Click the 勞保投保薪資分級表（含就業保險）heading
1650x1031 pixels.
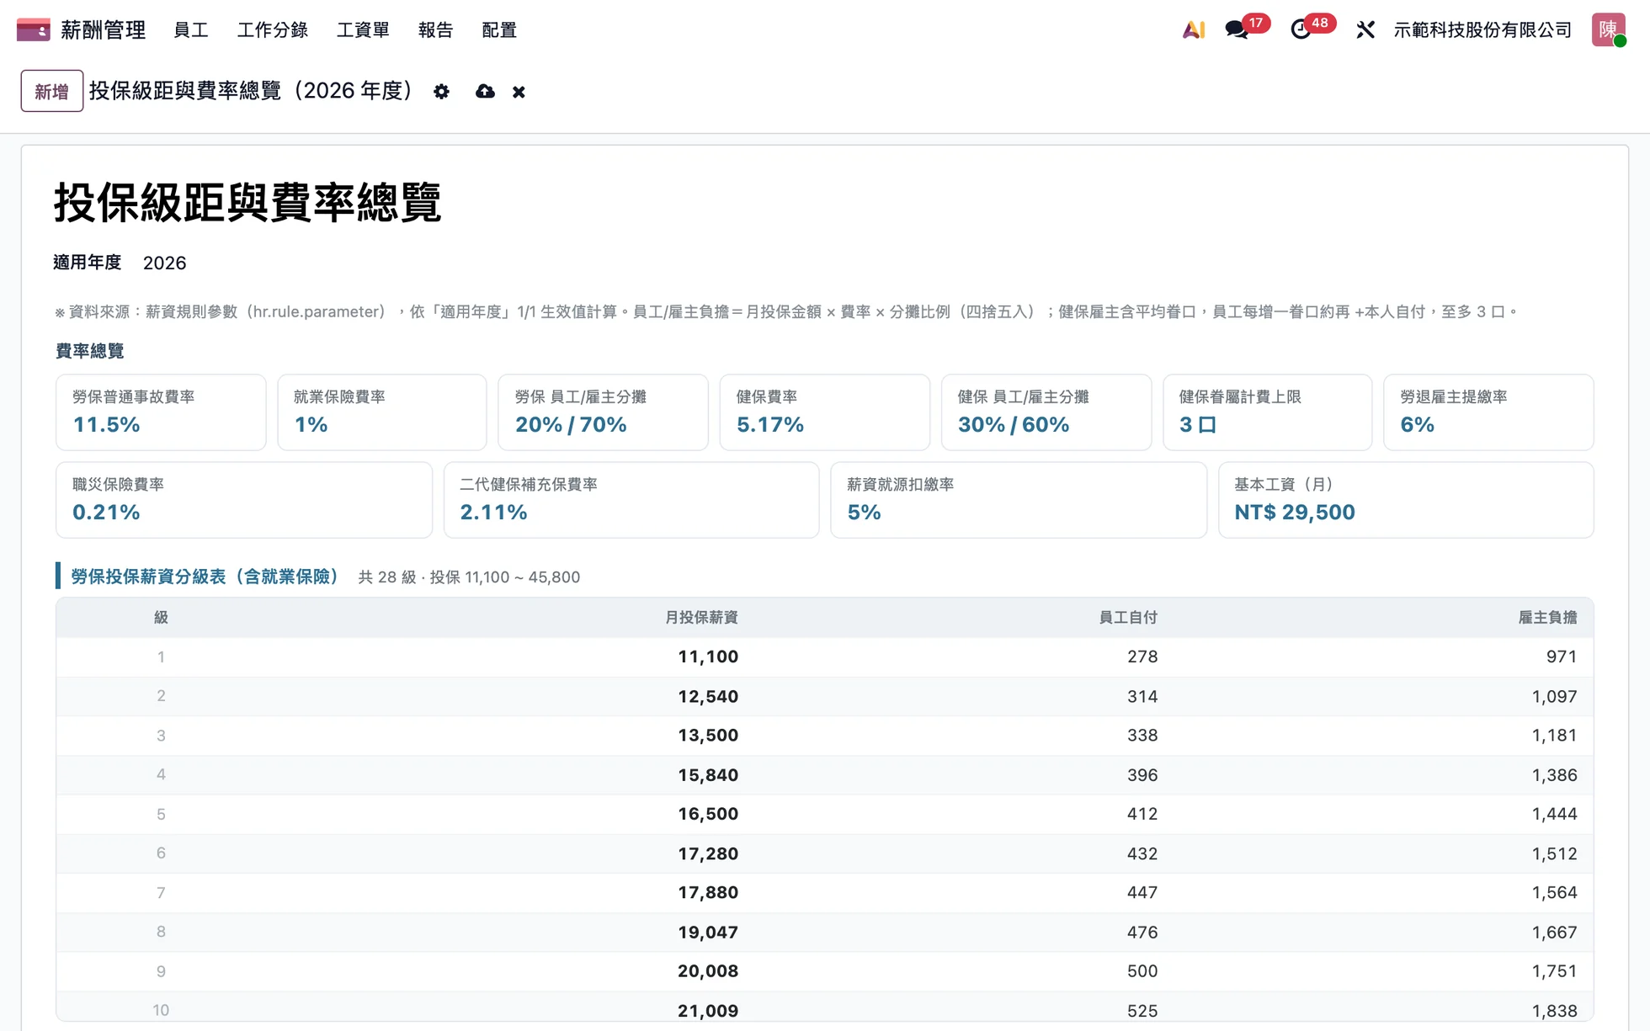(x=207, y=577)
